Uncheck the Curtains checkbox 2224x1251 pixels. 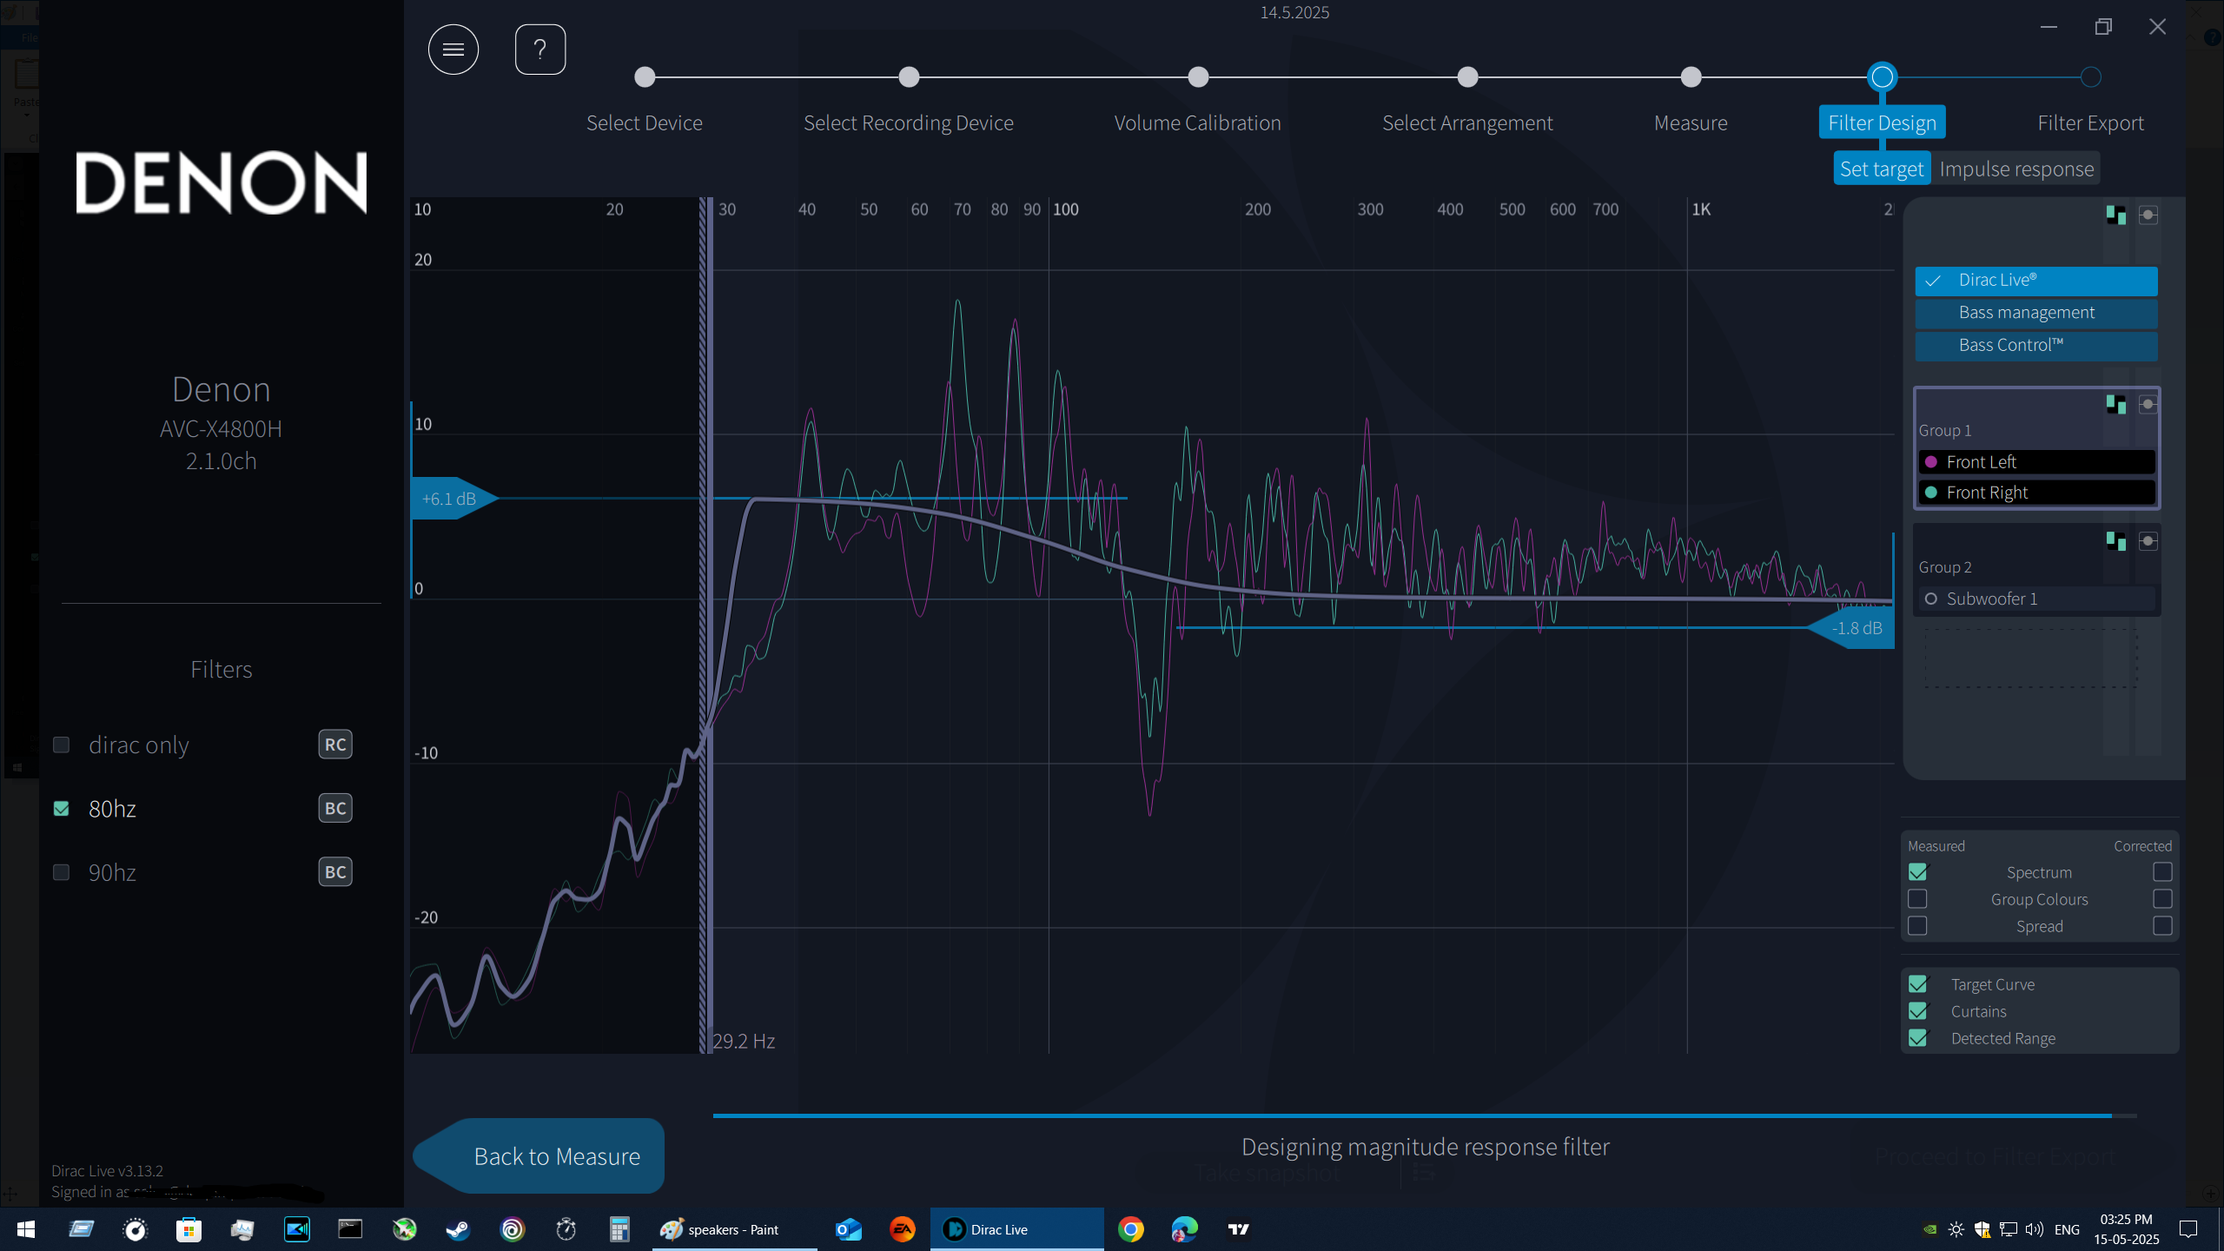point(1917,1011)
